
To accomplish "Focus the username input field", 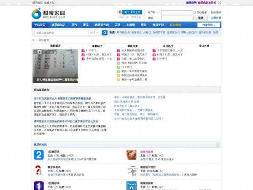I will [177, 12].
